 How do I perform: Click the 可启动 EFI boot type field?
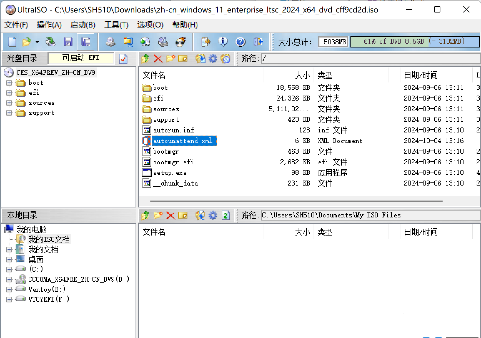(81, 58)
